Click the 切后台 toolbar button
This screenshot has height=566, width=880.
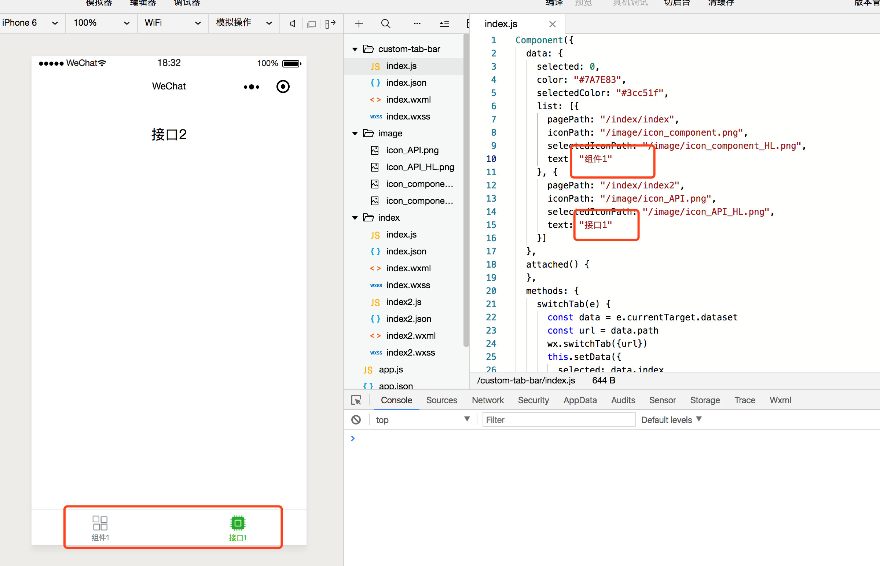click(678, 3)
